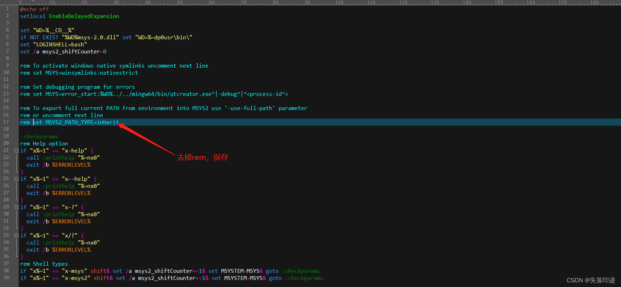621x287 pixels.
Task: Collapse the fold marker at line 29
Action: click(16, 207)
